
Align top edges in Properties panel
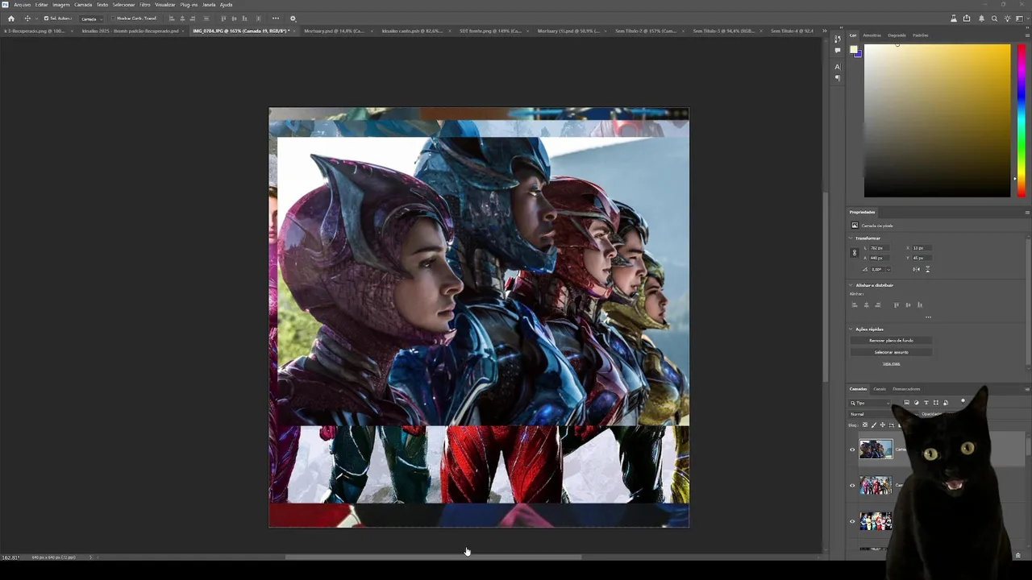[x=896, y=305]
